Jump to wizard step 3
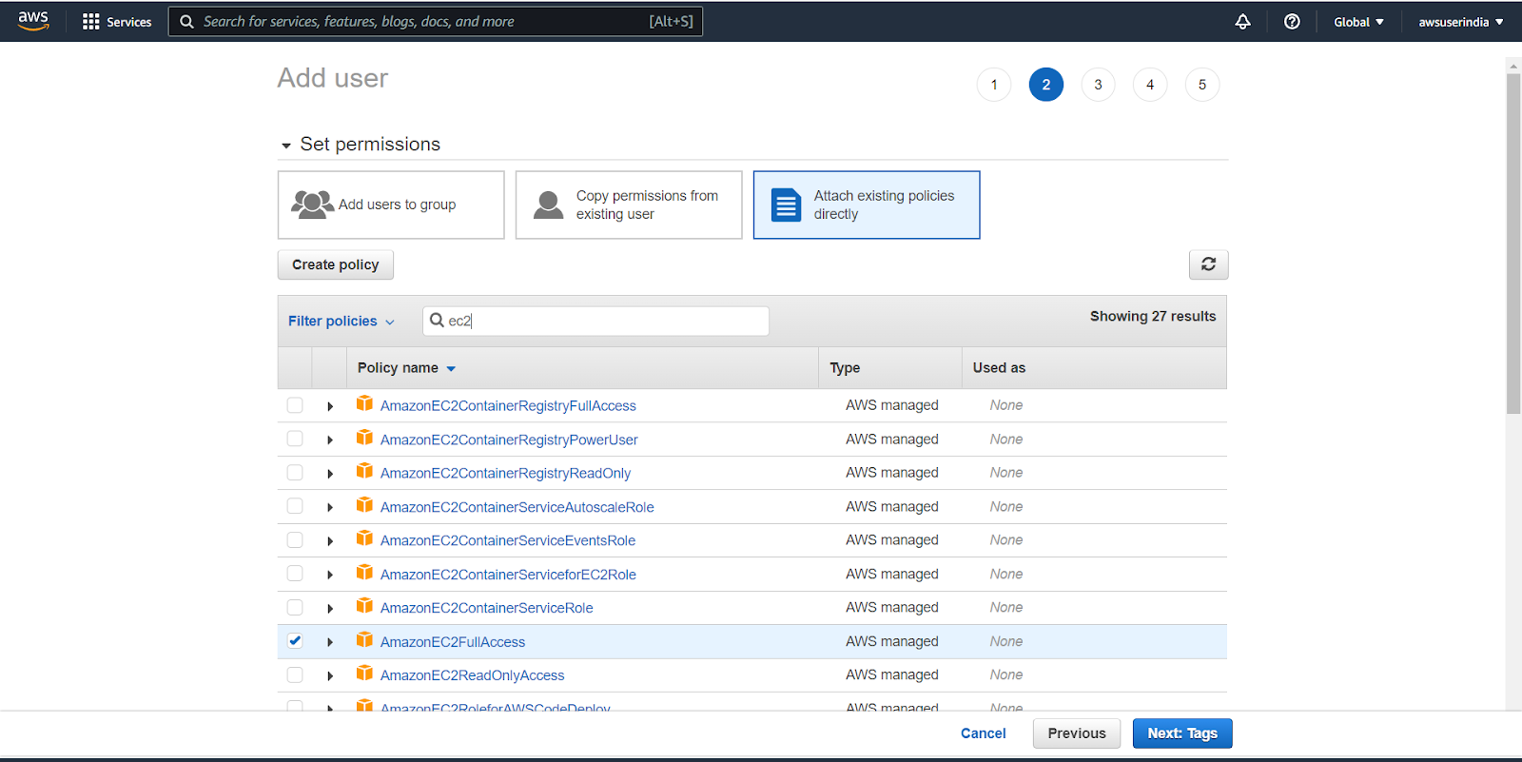Image resolution: width=1522 pixels, height=762 pixels. pyautogui.click(x=1098, y=85)
